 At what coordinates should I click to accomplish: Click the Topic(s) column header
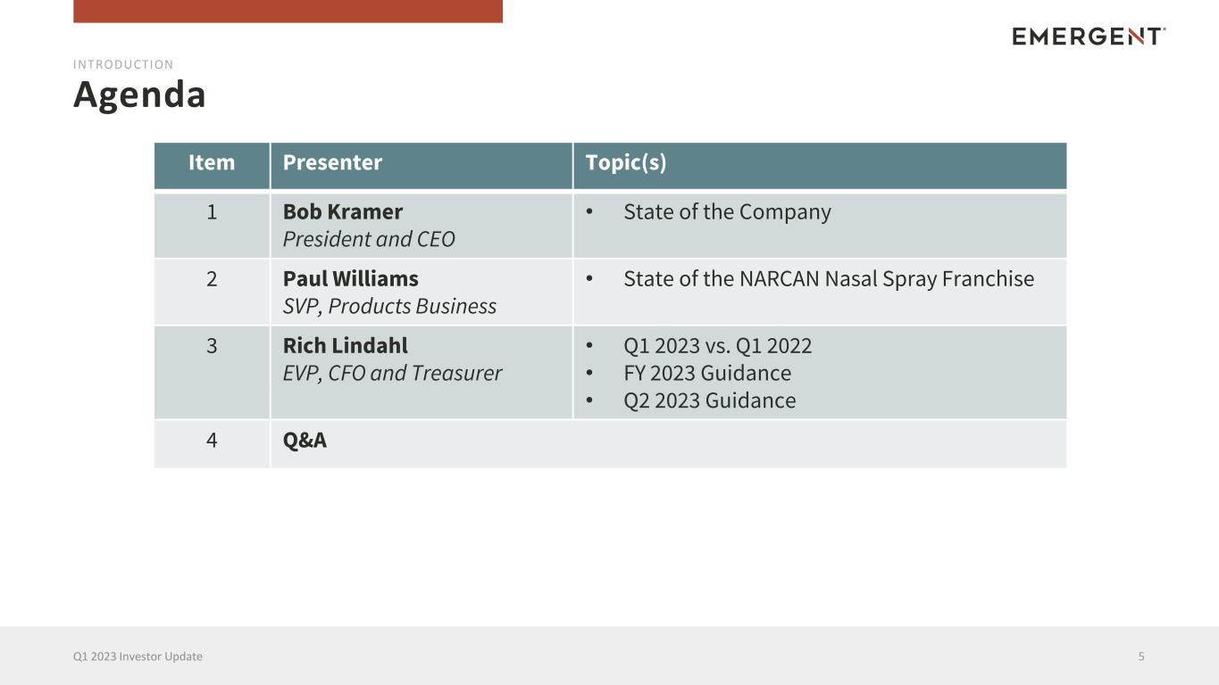click(x=626, y=163)
